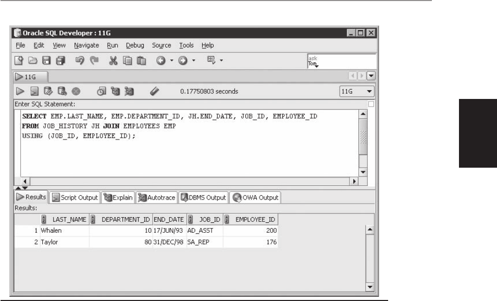This screenshot has height=301, width=497.
Task: Switch to the Autotrace tab
Action: (157, 197)
